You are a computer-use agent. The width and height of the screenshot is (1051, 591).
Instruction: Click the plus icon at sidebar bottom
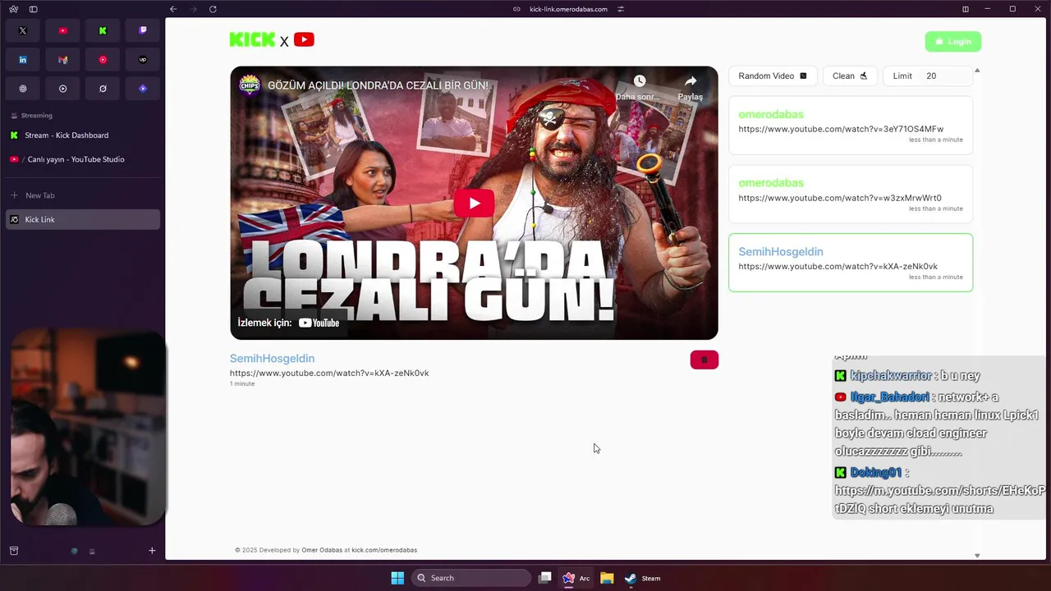(152, 551)
